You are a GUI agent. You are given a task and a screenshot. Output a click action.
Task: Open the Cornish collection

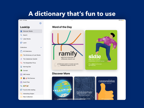(31, 70)
